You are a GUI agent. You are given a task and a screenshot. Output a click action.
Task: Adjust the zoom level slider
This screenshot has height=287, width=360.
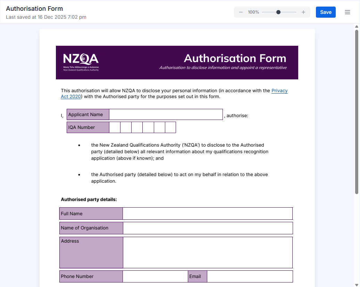tap(278, 12)
